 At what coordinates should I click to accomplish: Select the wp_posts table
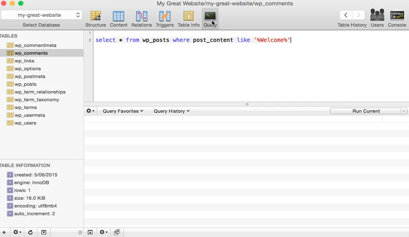[x=25, y=84]
